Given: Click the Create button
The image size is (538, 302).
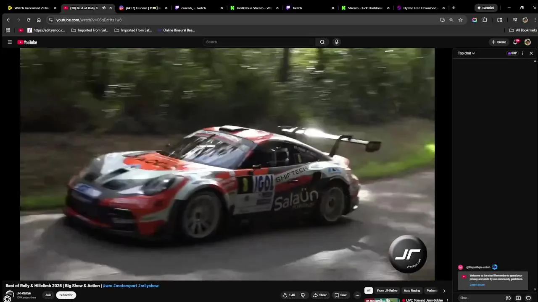Looking at the screenshot, I should point(499,42).
